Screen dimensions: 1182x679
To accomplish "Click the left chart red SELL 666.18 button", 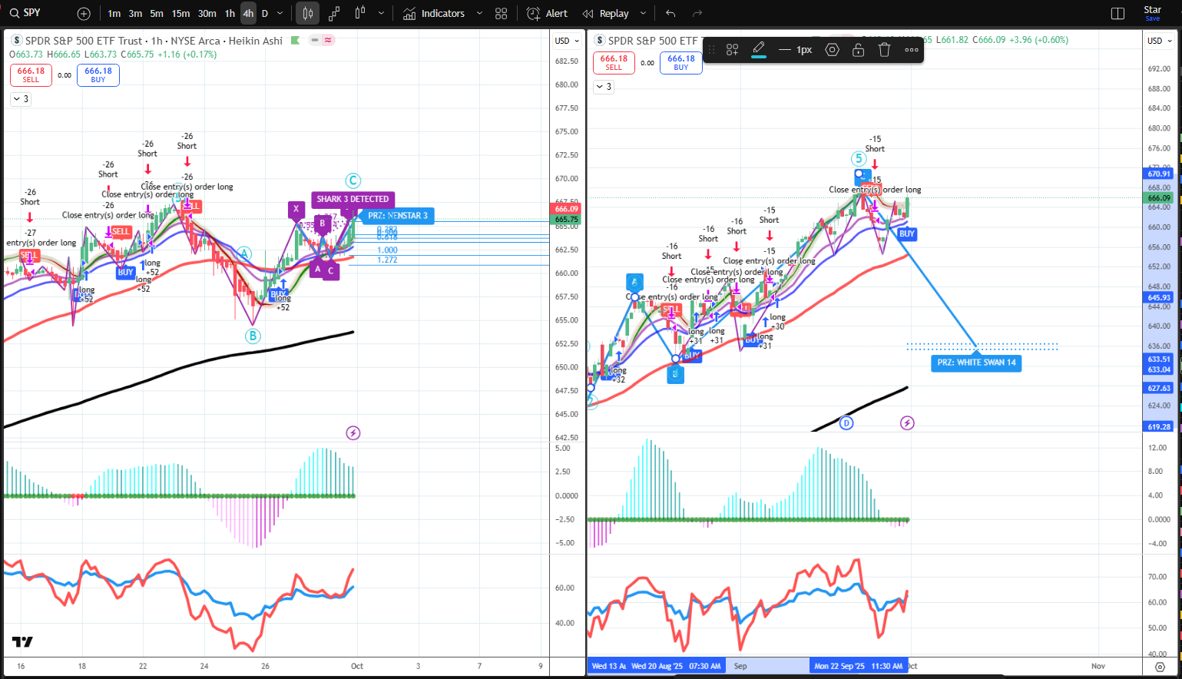I will (31, 75).
